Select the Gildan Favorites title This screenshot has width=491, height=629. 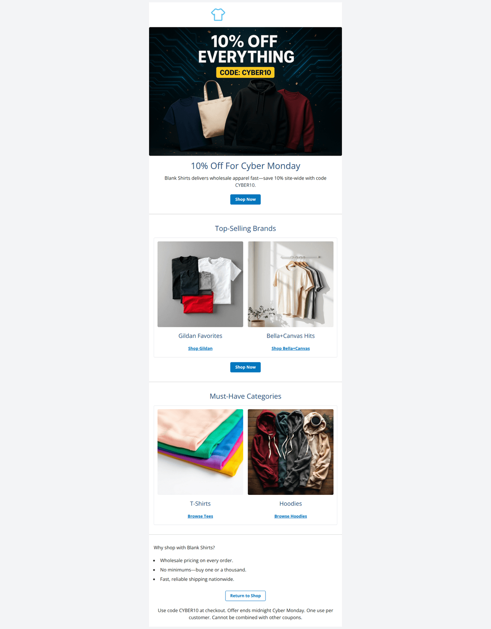[x=200, y=336]
